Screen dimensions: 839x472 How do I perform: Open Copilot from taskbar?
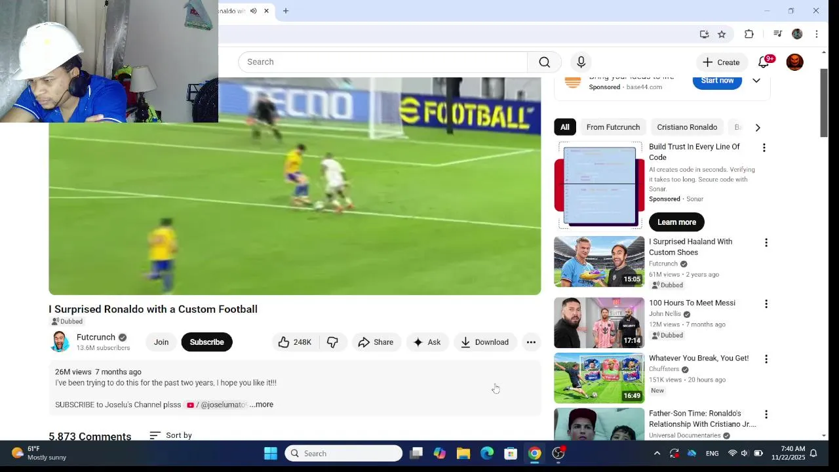point(439,453)
